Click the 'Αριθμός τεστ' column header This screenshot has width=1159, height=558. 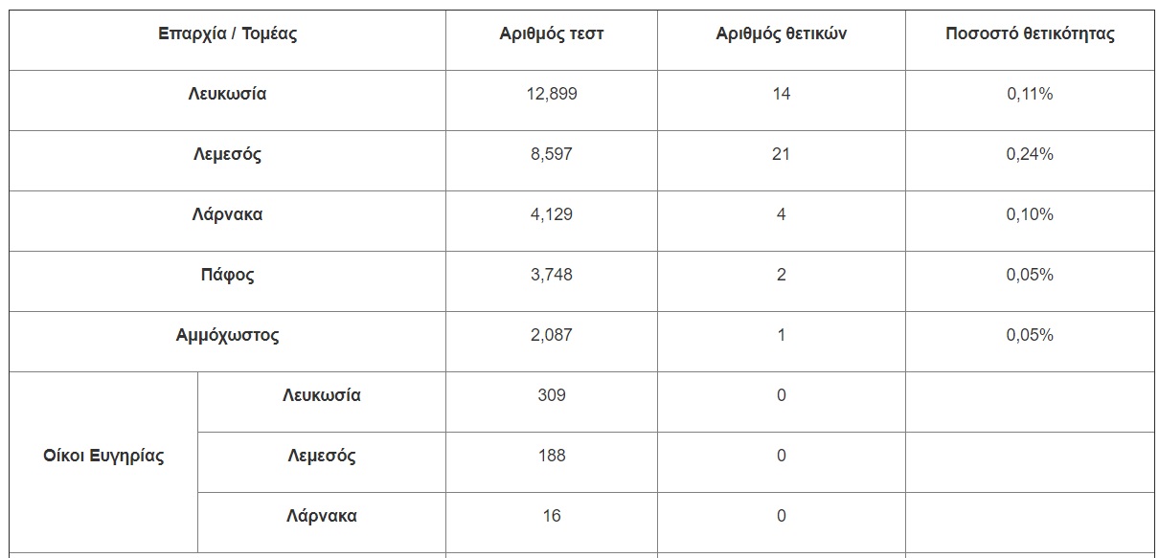tap(552, 34)
